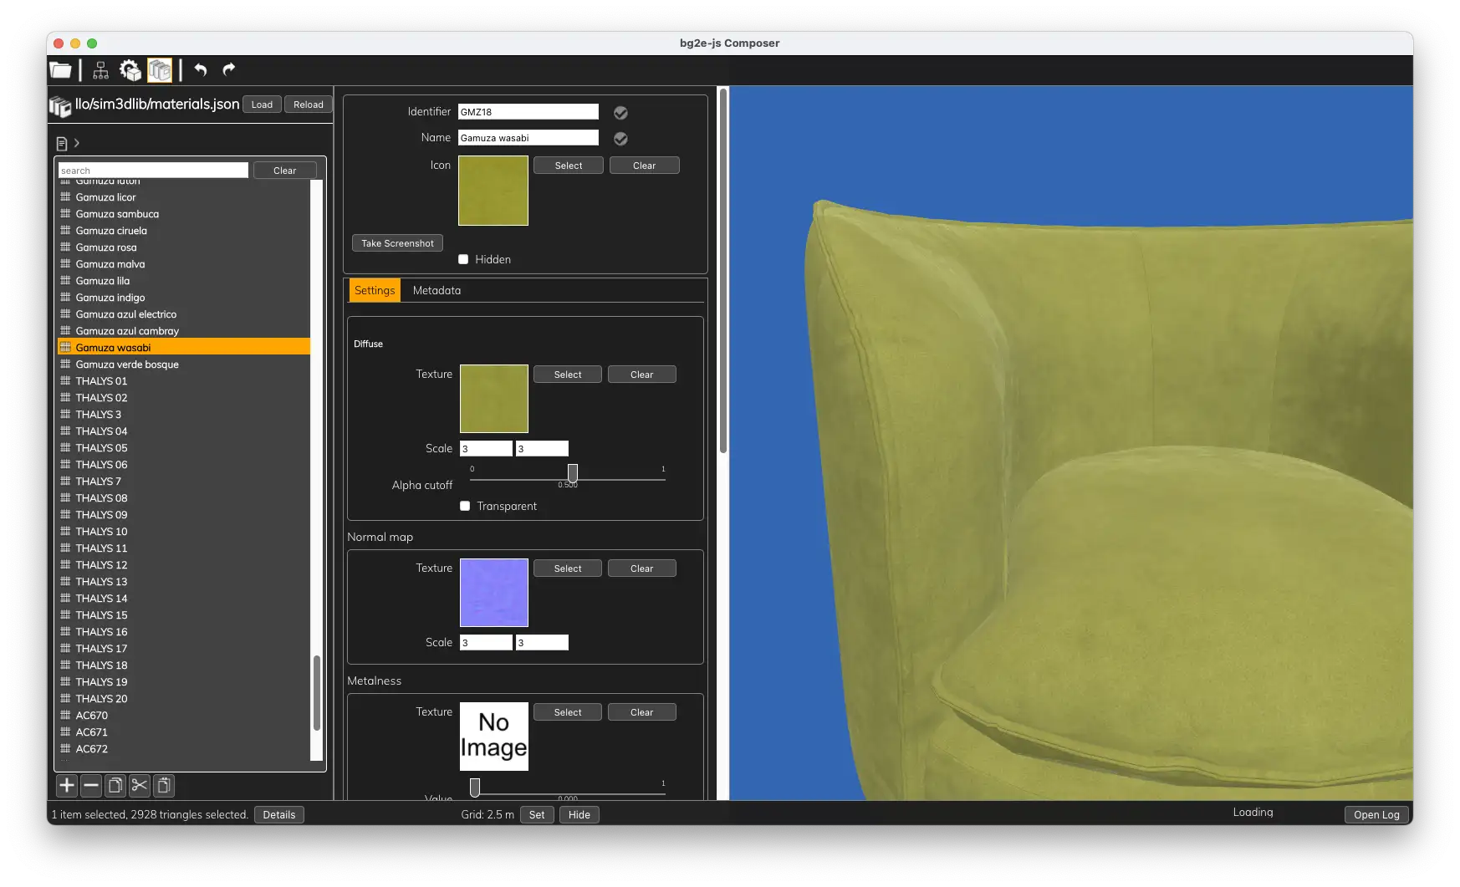Enable the Transparent checkbox
Screen dimensions: 1460x887
pos(465,506)
